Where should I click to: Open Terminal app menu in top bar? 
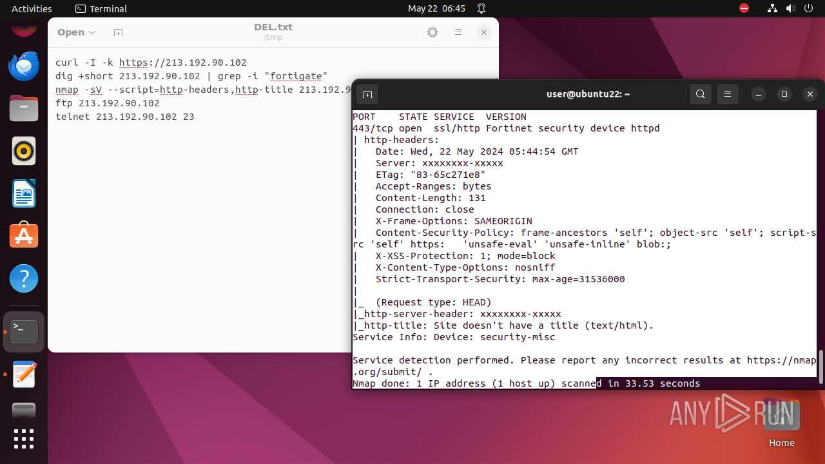click(x=101, y=8)
